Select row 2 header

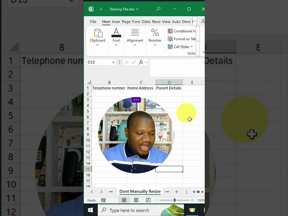tap(88, 94)
